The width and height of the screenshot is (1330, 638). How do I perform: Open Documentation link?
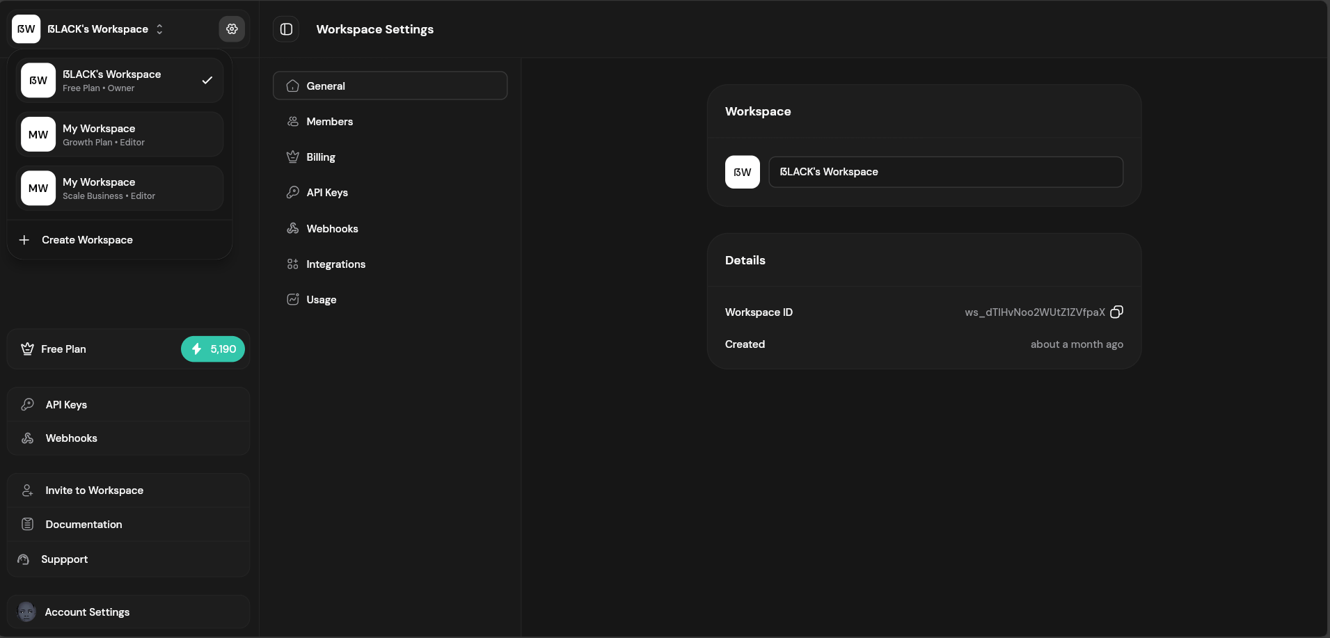click(129, 525)
